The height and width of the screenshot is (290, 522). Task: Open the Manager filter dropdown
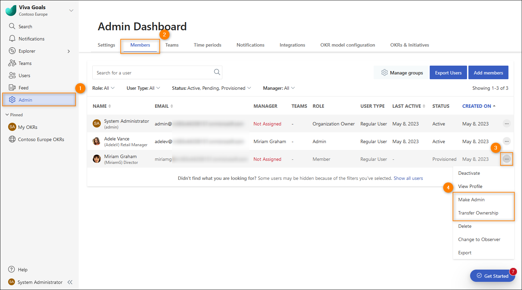(x=279, y=88)
